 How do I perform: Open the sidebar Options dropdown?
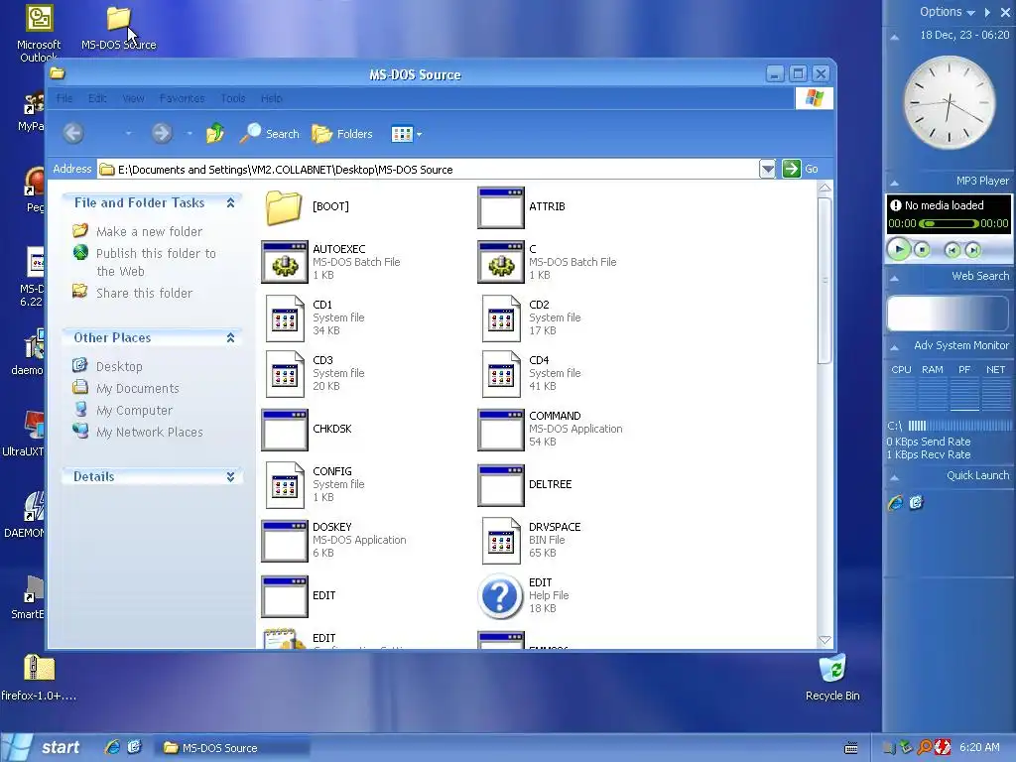pyautogui.click(x=948, y=12)
